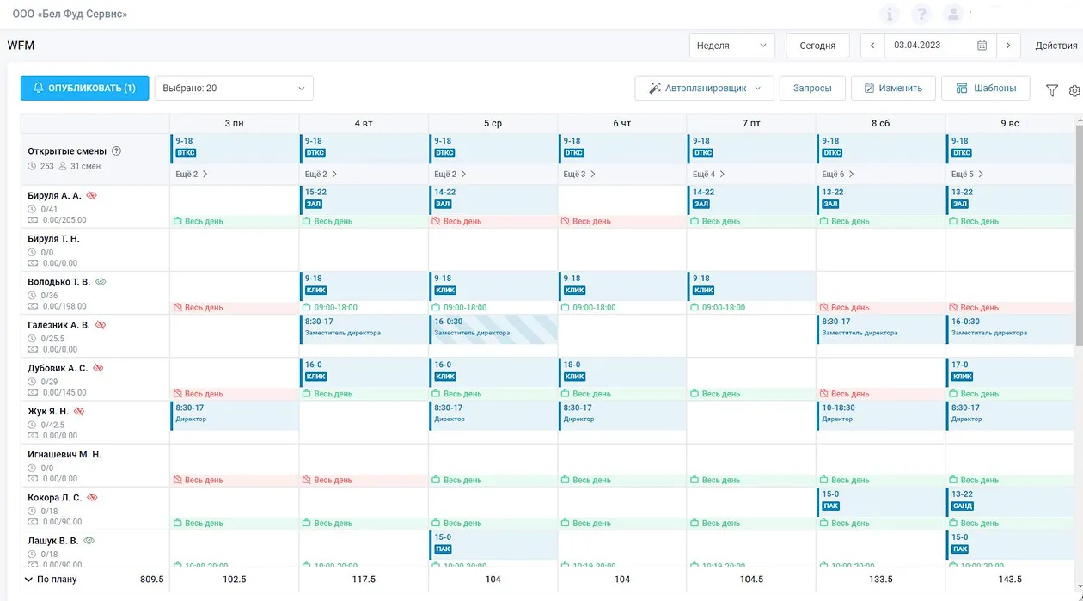Toggle visibility eye for Жук Я. Н.
Viewport: 1083px width, 601px height.
pos(79,411)
